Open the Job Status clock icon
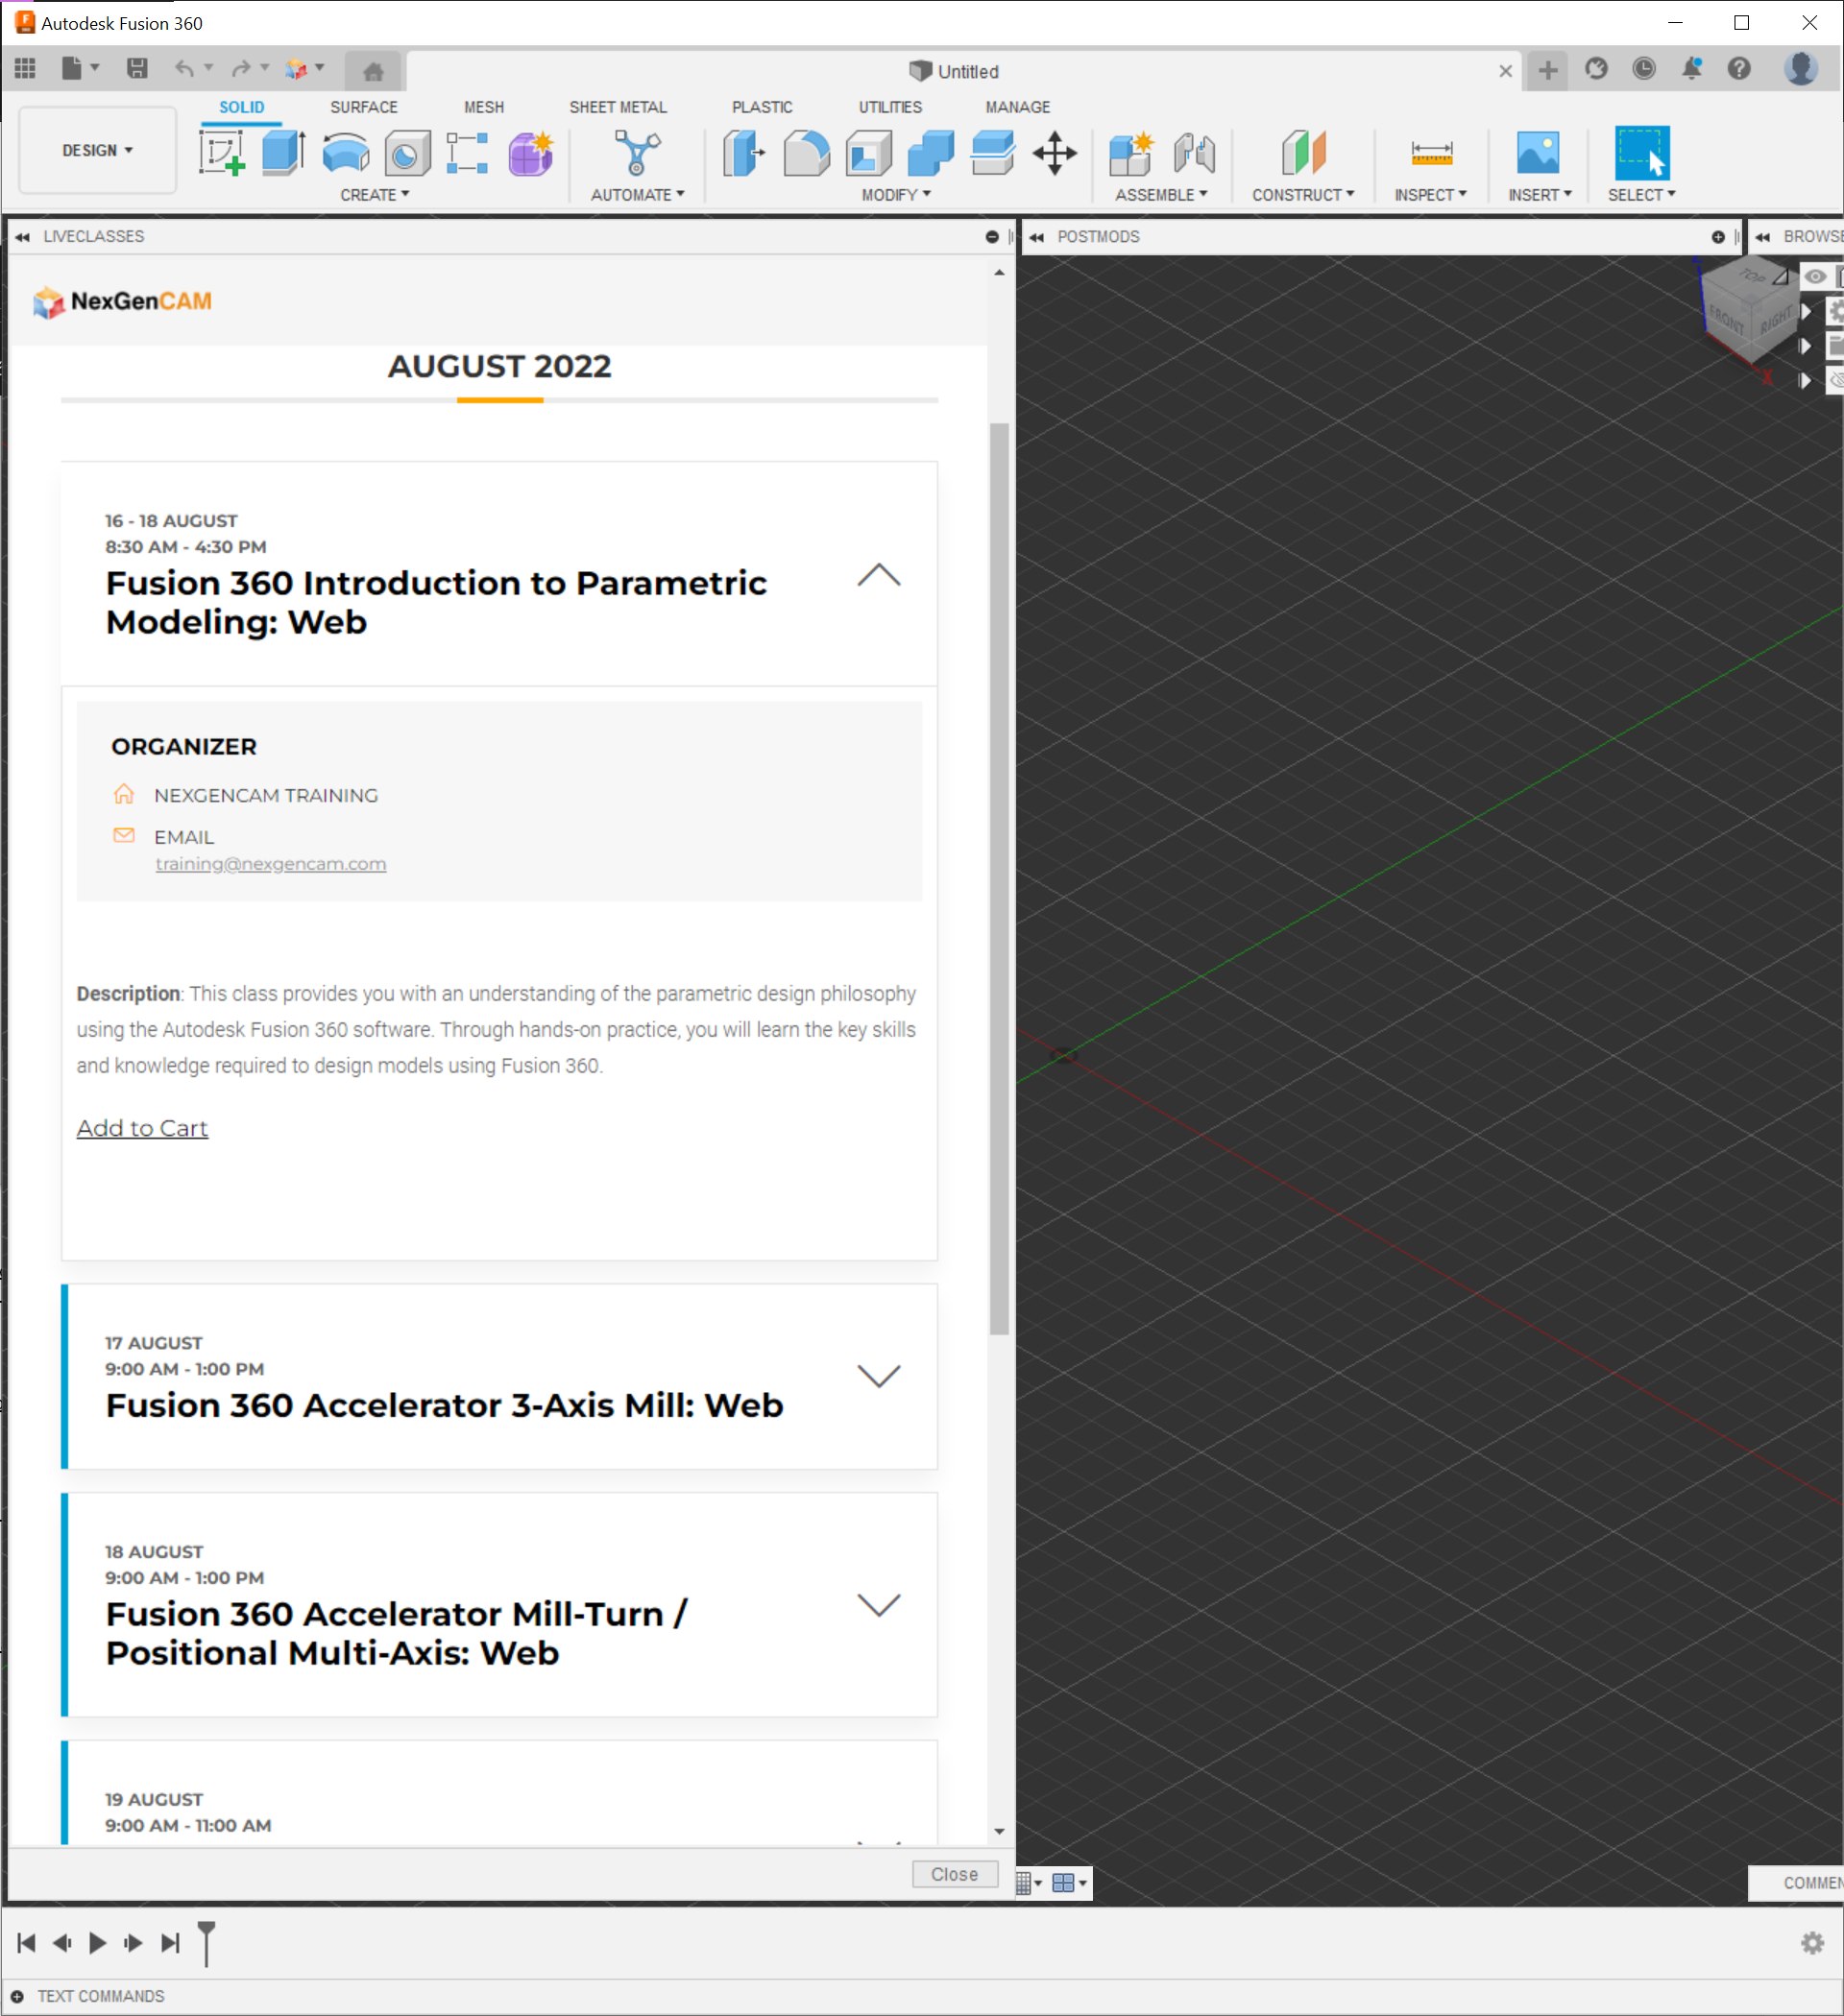1844x2016 pixels. click(x=1643, y=69)
